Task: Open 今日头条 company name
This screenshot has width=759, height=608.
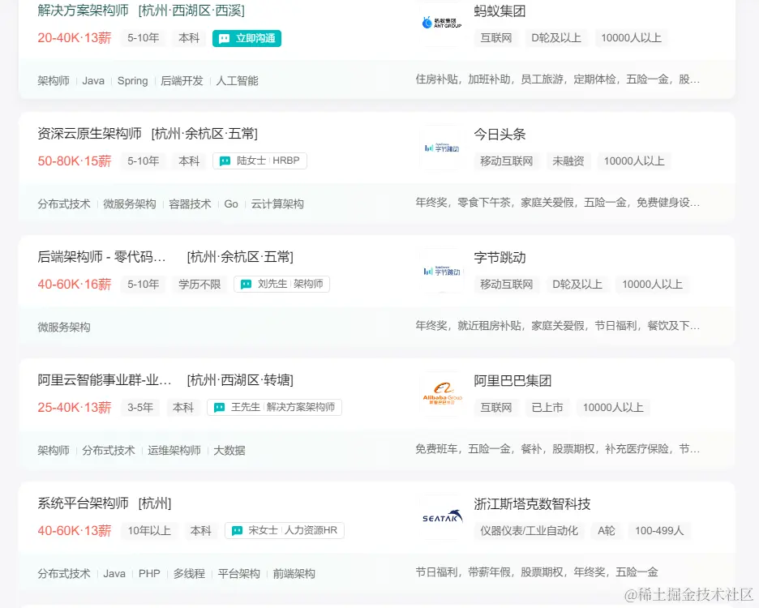Action: pos(500,134)
